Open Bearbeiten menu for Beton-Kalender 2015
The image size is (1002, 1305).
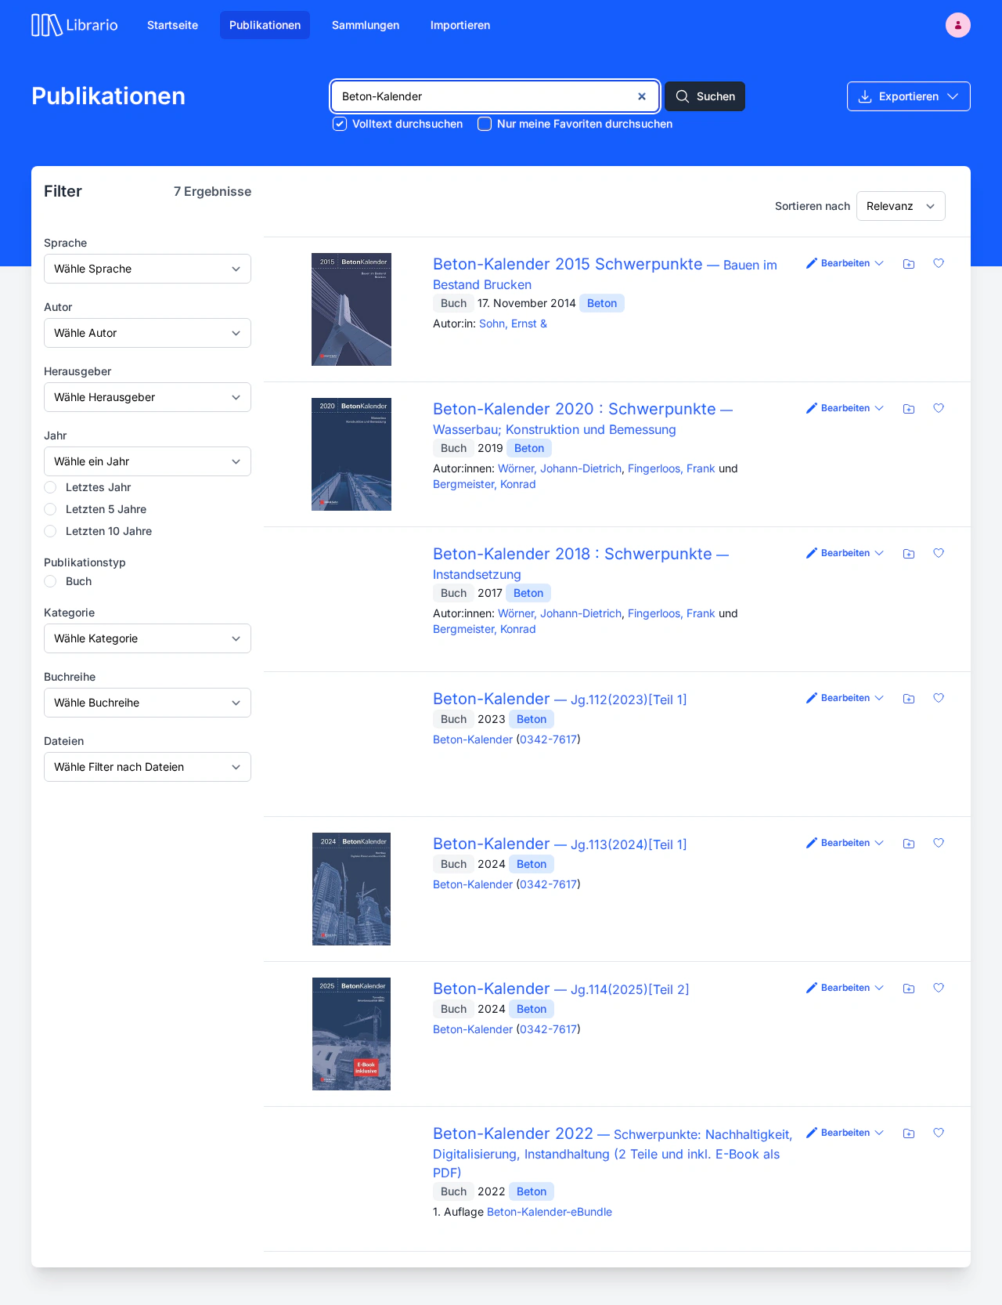tap(845, 263)
